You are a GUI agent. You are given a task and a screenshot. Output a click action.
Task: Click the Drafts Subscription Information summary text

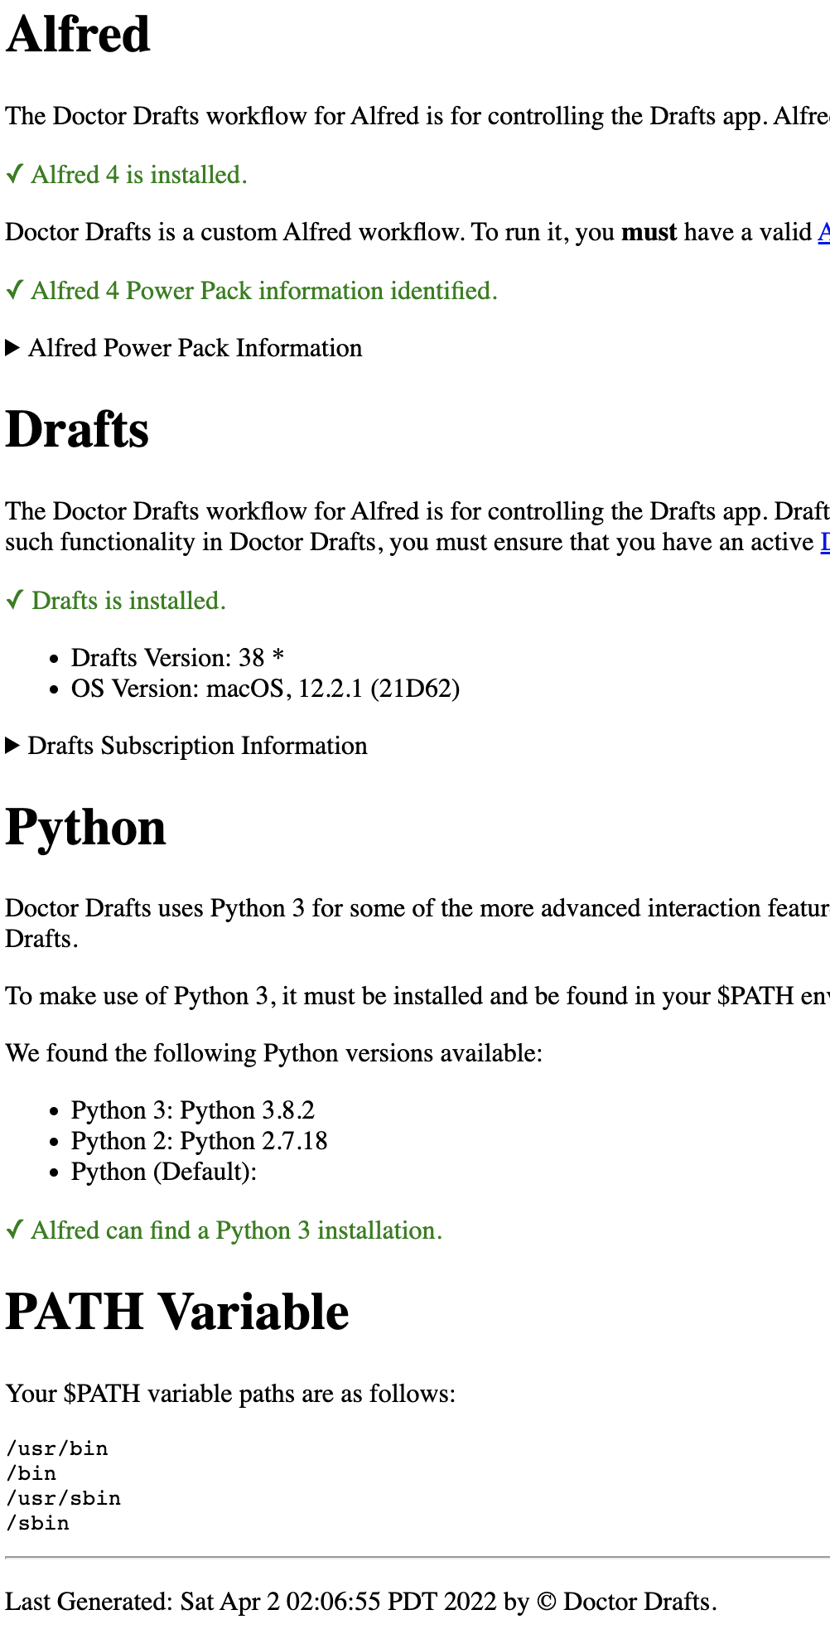pos(198,746)
